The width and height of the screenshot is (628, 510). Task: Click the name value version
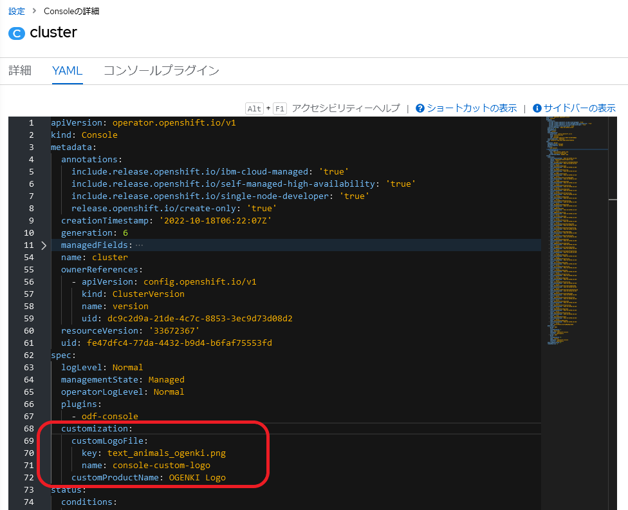click(x=130, y=307)
